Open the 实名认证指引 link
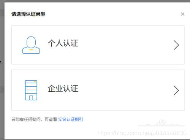This screenshot has height=140, width=190. tap(71, 119)
